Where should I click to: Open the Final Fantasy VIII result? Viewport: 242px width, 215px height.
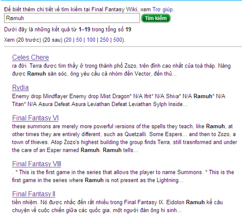(x=36, y=164)
